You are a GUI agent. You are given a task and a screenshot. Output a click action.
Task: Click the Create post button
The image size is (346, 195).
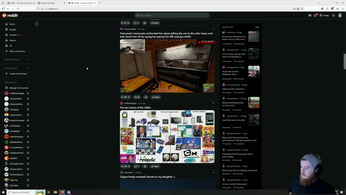click(324, 15)
